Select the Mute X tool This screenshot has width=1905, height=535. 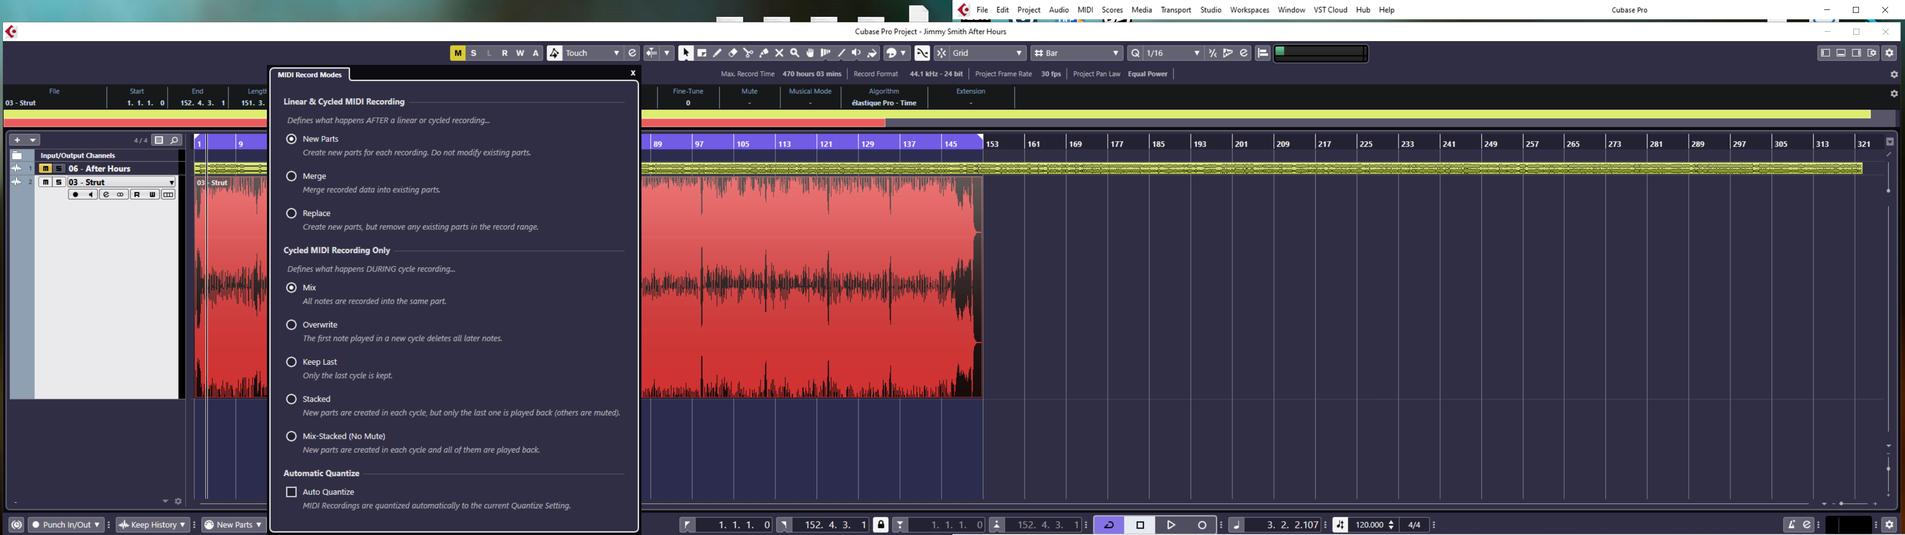[x=779, y=53]
